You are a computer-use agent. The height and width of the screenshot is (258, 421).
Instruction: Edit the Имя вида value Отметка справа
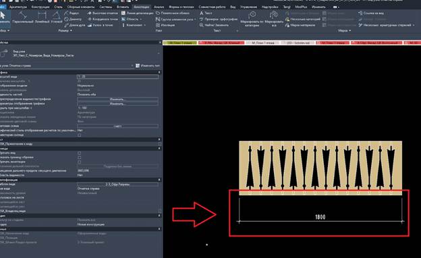click(117, 189)
